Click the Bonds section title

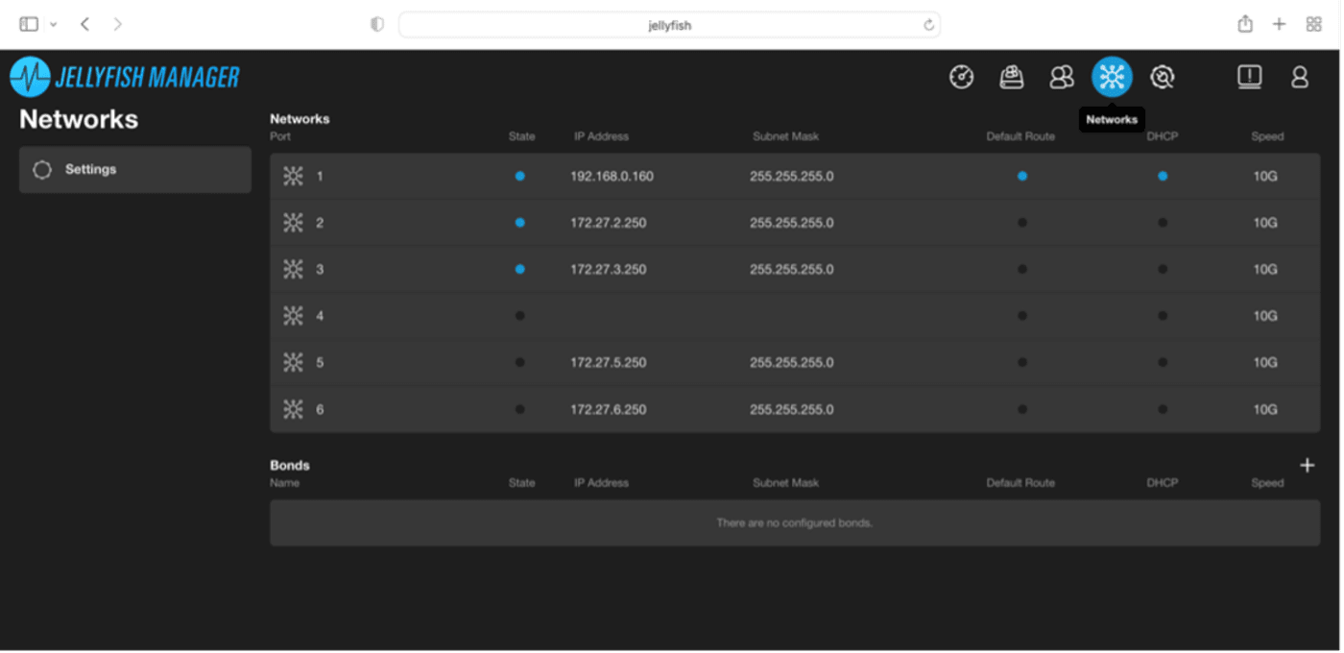[x=290, y=466]
